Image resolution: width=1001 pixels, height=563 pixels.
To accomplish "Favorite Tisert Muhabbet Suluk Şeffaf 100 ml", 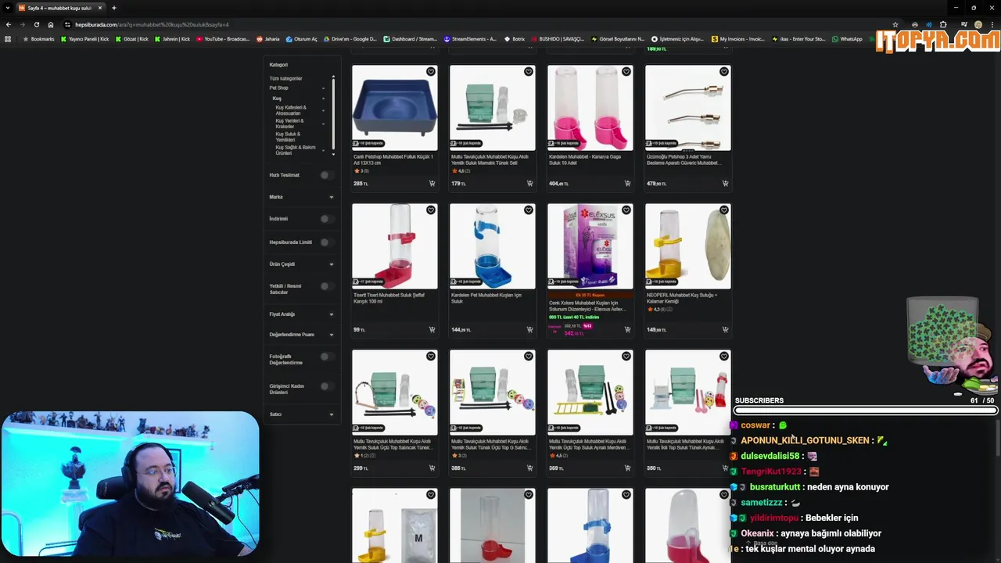I will pos(431,210).
